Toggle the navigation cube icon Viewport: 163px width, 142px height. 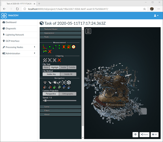(69, 82)
